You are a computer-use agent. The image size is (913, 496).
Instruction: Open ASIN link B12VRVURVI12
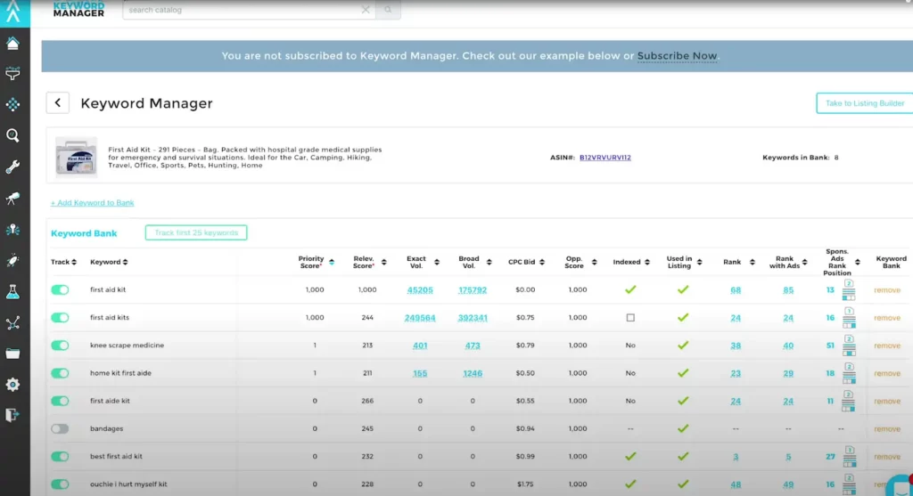pyautogui.click(x=605, y=158)
